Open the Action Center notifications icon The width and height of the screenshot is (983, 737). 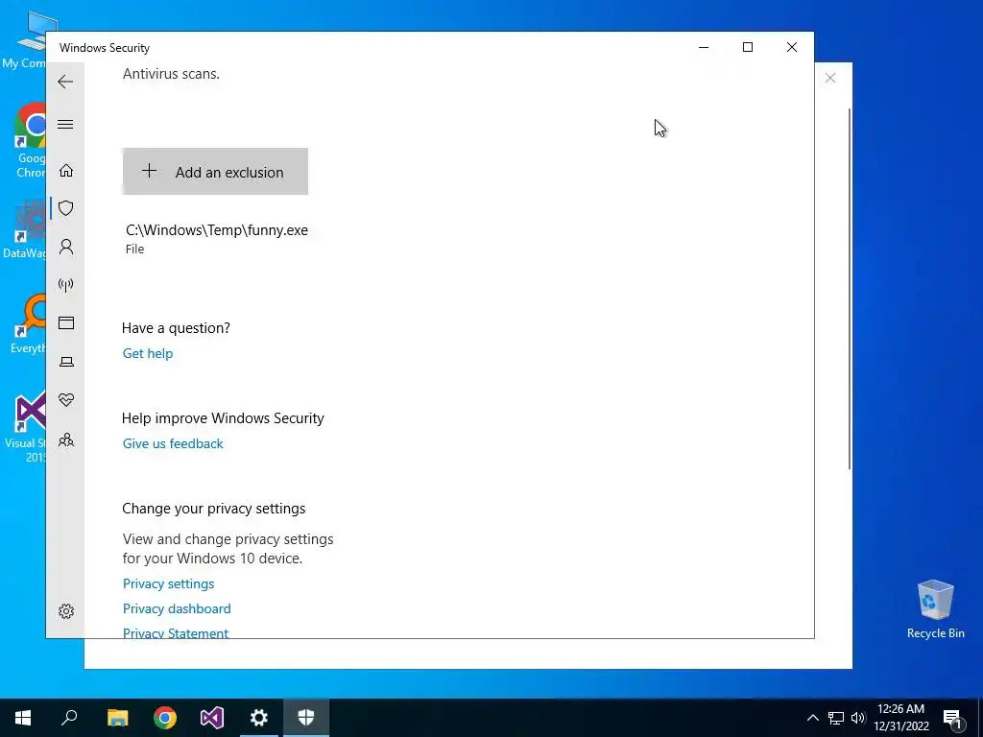click(x=953, y=718)
